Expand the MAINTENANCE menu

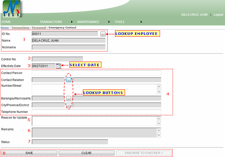[88, 22]
